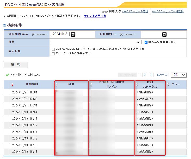The image size is (191, 159).
Task: Select row 2024/10/21 07:31 timestamp
Action: tap(25, 105)
